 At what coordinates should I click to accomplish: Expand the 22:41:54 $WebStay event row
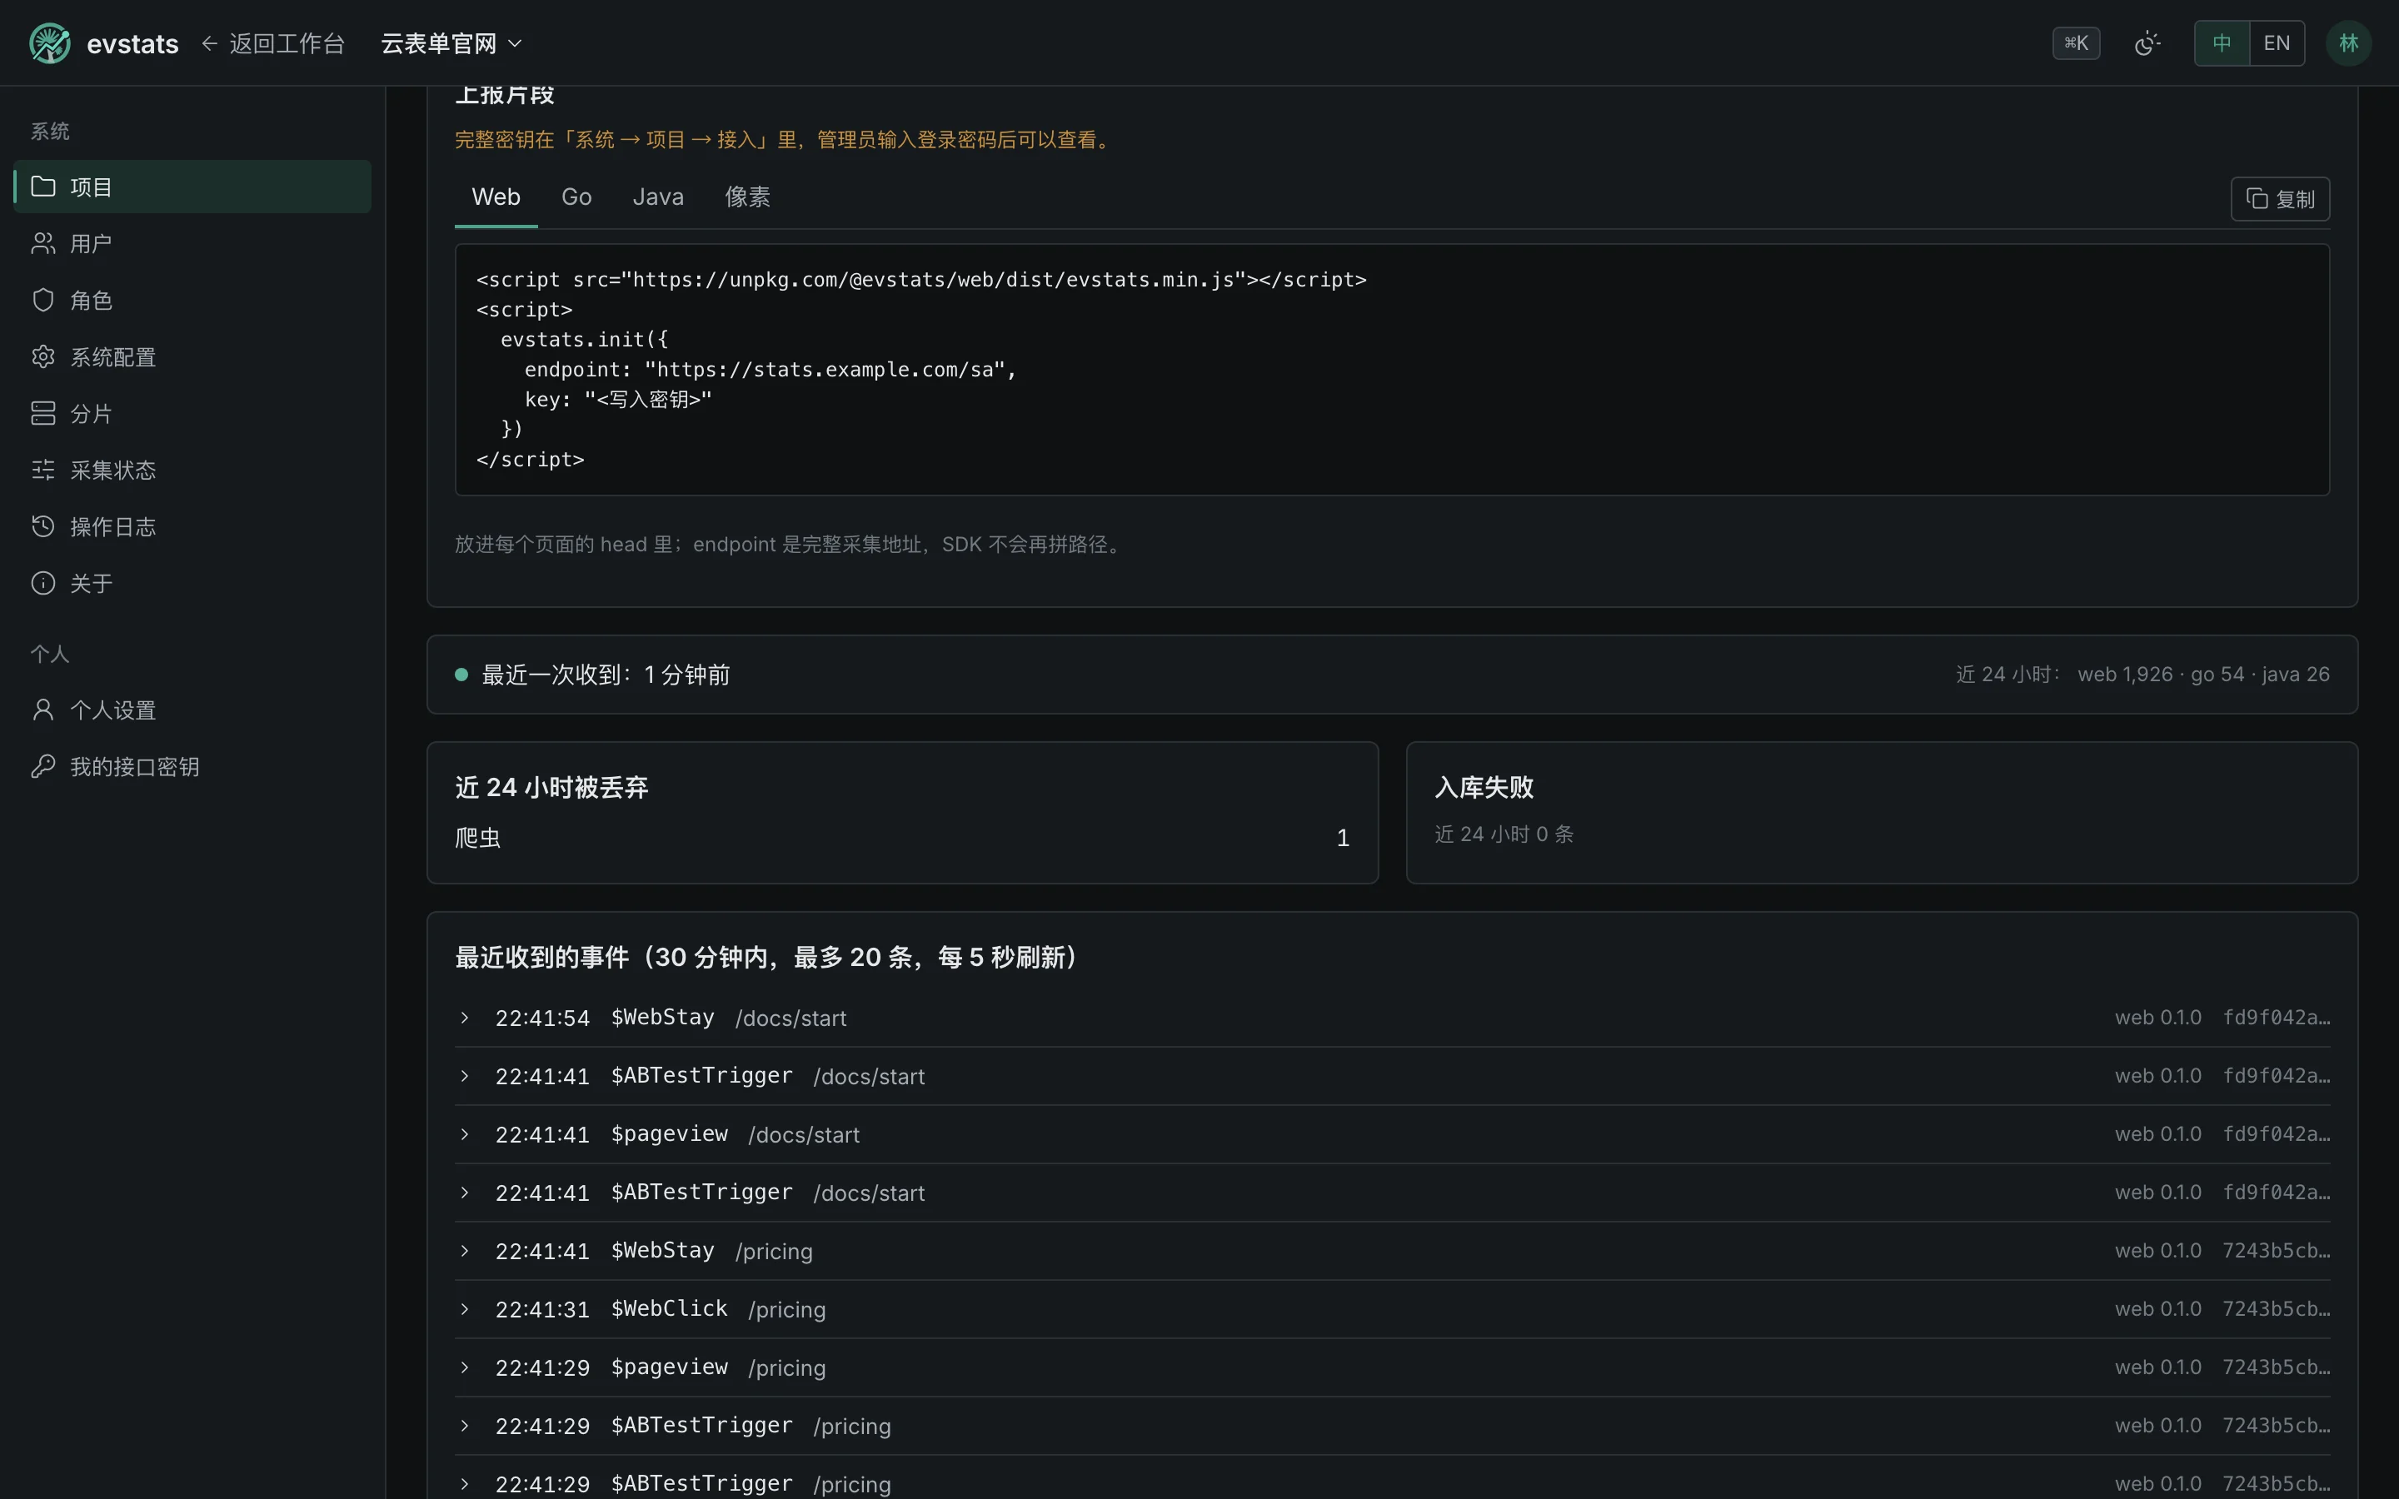(1392, 1018)
